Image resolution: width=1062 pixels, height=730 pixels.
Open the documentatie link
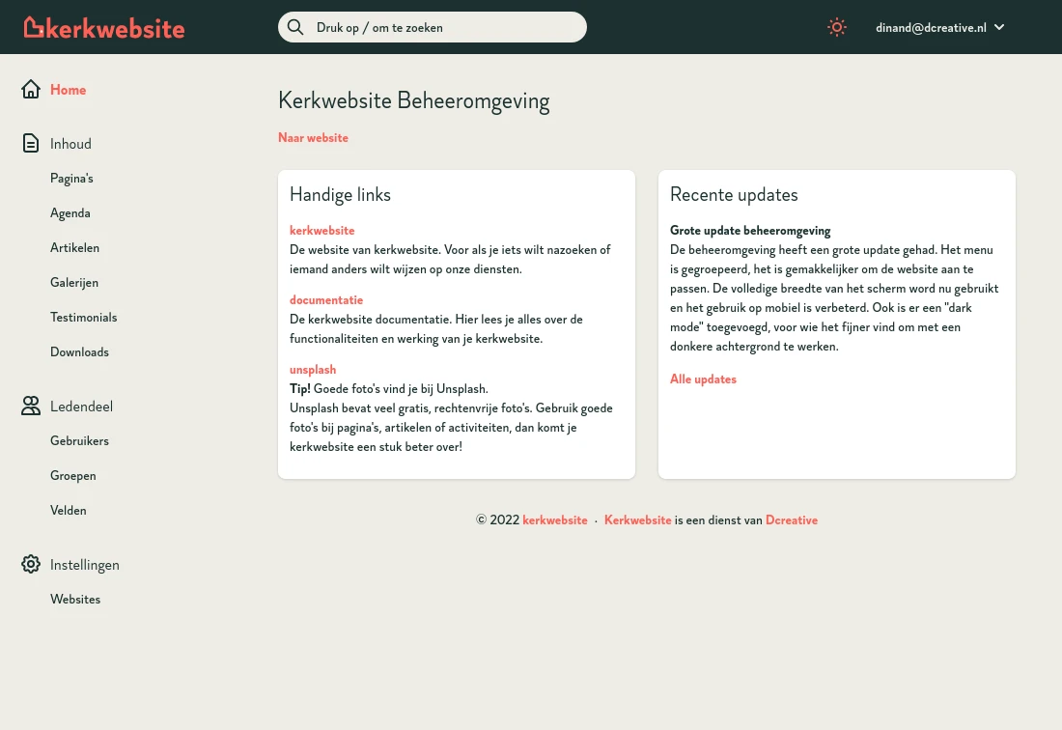(326, 300)
